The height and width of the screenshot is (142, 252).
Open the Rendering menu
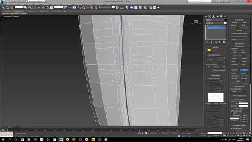(x=78, y=4)
